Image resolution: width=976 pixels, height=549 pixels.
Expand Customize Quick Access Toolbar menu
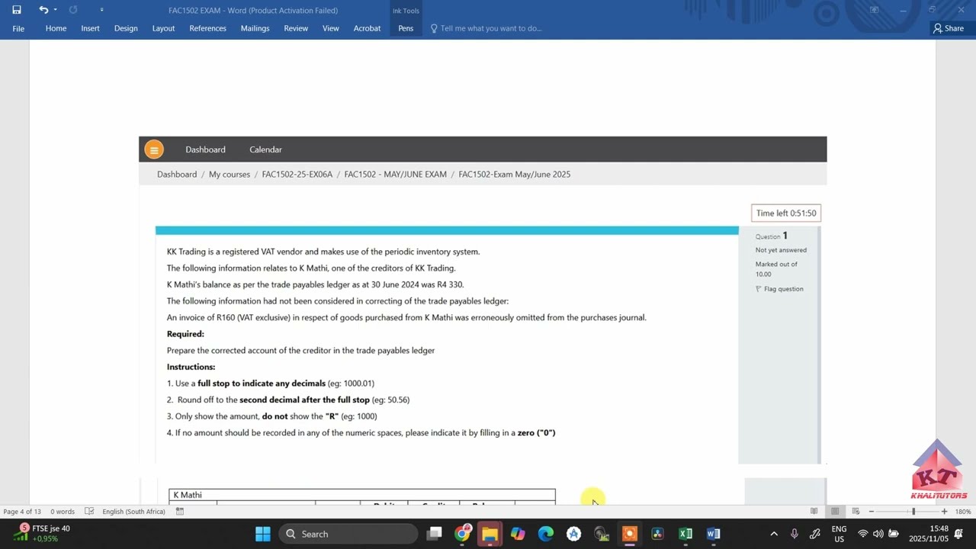pos(101,10)
